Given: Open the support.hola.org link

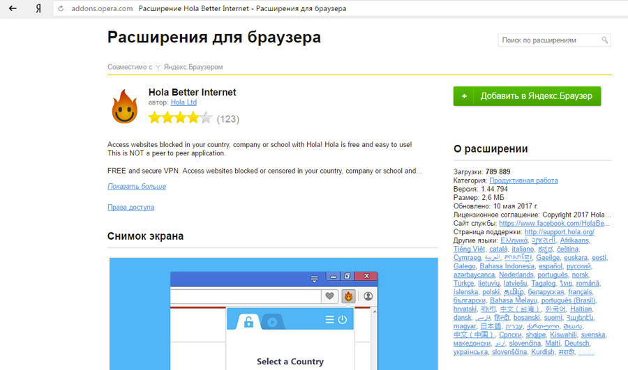Looking at the screenshot, I should pyautogui.click(x=560, y=232).
